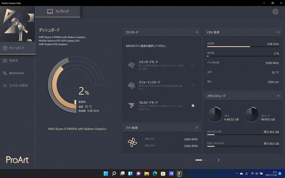Click 温度 52 °C value in CPU 負荷
The image size is (285, 178).
click(x=275, y=73)
